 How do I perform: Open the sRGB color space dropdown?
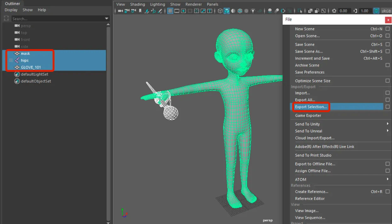pos(386,11)
